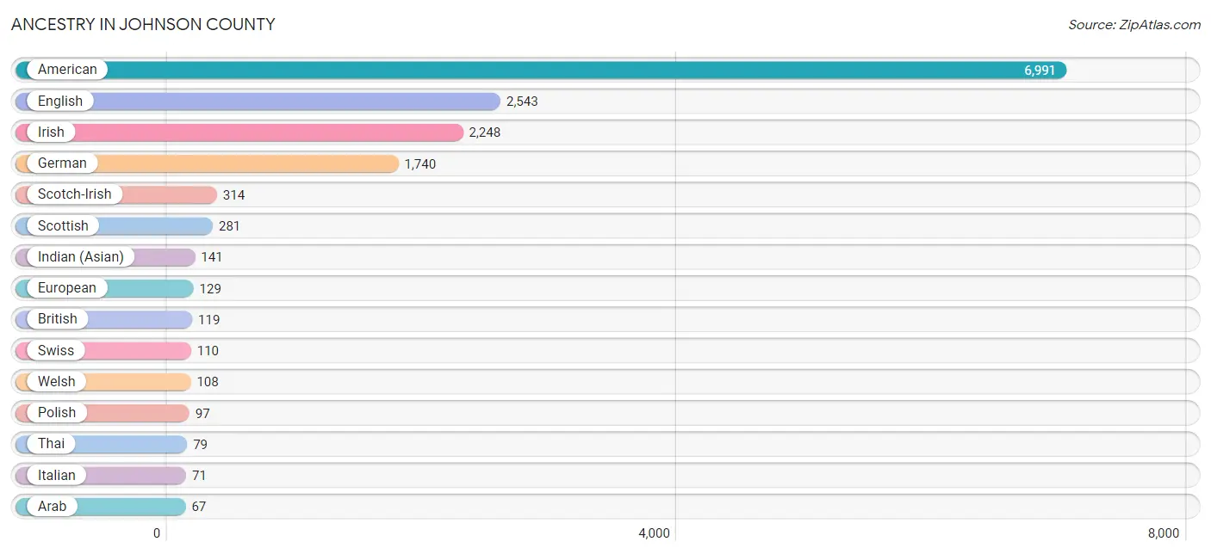The image size is (1211, 554).
Task: Click the 314 value label
Action: tap(233, 195)
